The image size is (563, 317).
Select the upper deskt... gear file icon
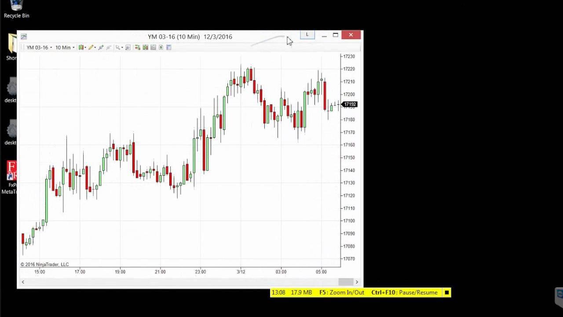11,90
